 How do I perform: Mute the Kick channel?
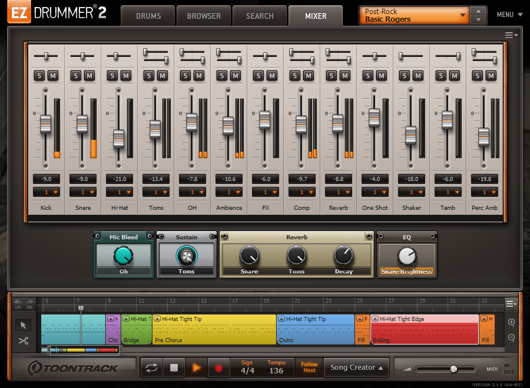point(53,76)
